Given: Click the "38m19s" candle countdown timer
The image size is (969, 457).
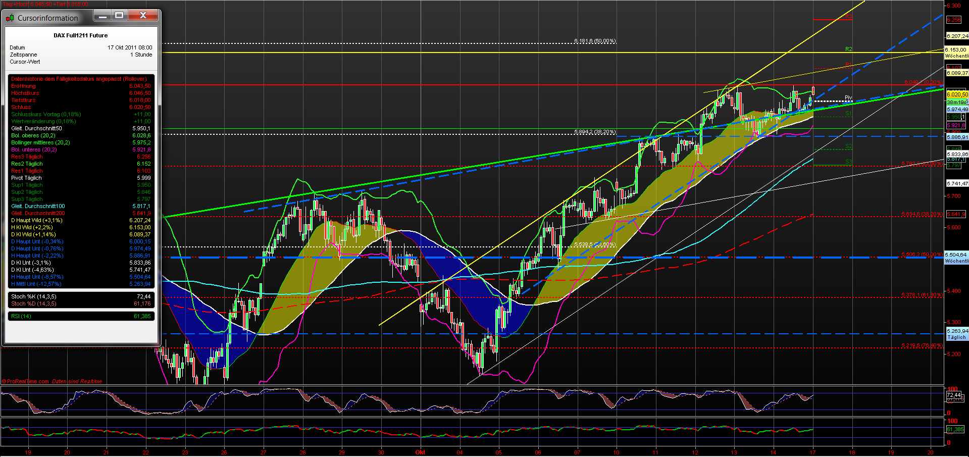Looking at the screenshot, I should (x=957, y=101).
